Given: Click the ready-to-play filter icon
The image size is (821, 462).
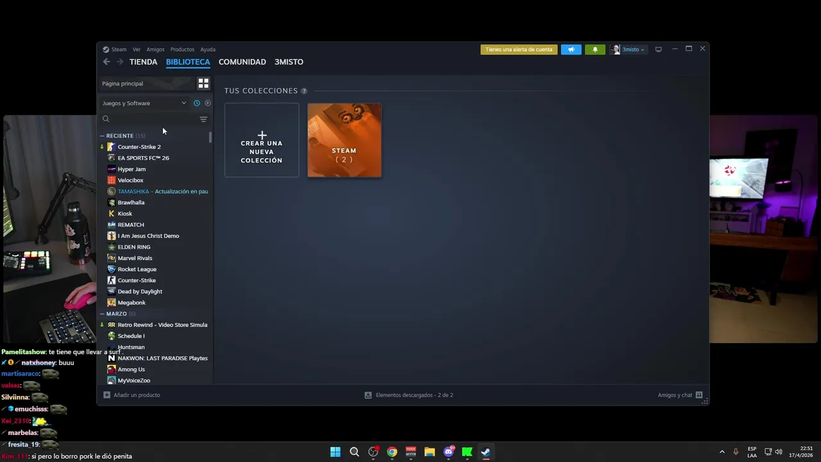Looking at the screenshot, I should [208, 103].
